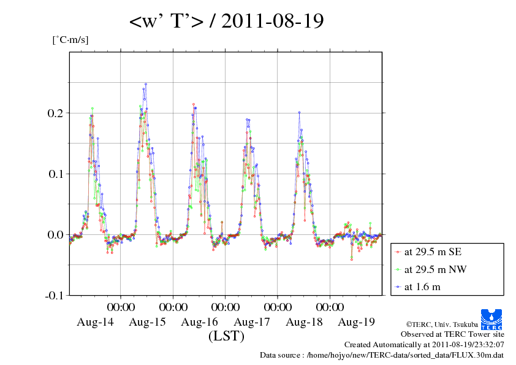Click the y-axis label 0.2
The height and width of the screenshot is (365, 516).
[55, 113]
